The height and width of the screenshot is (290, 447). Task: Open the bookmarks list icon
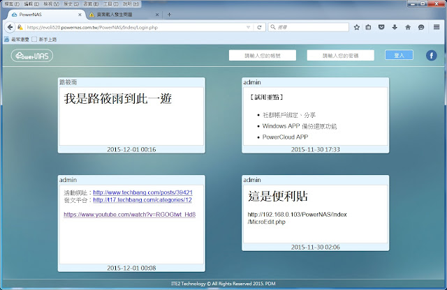tap(368, 27)
